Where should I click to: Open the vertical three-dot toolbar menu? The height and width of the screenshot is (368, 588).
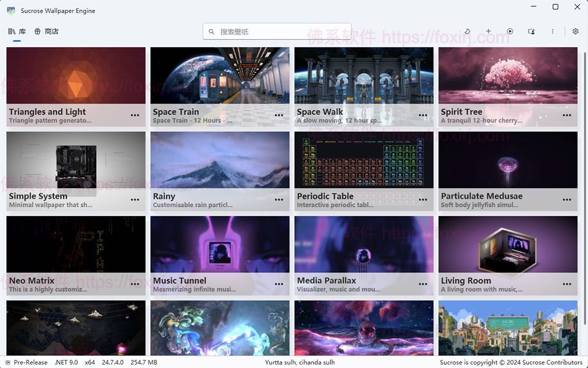(x=553, y=31)
